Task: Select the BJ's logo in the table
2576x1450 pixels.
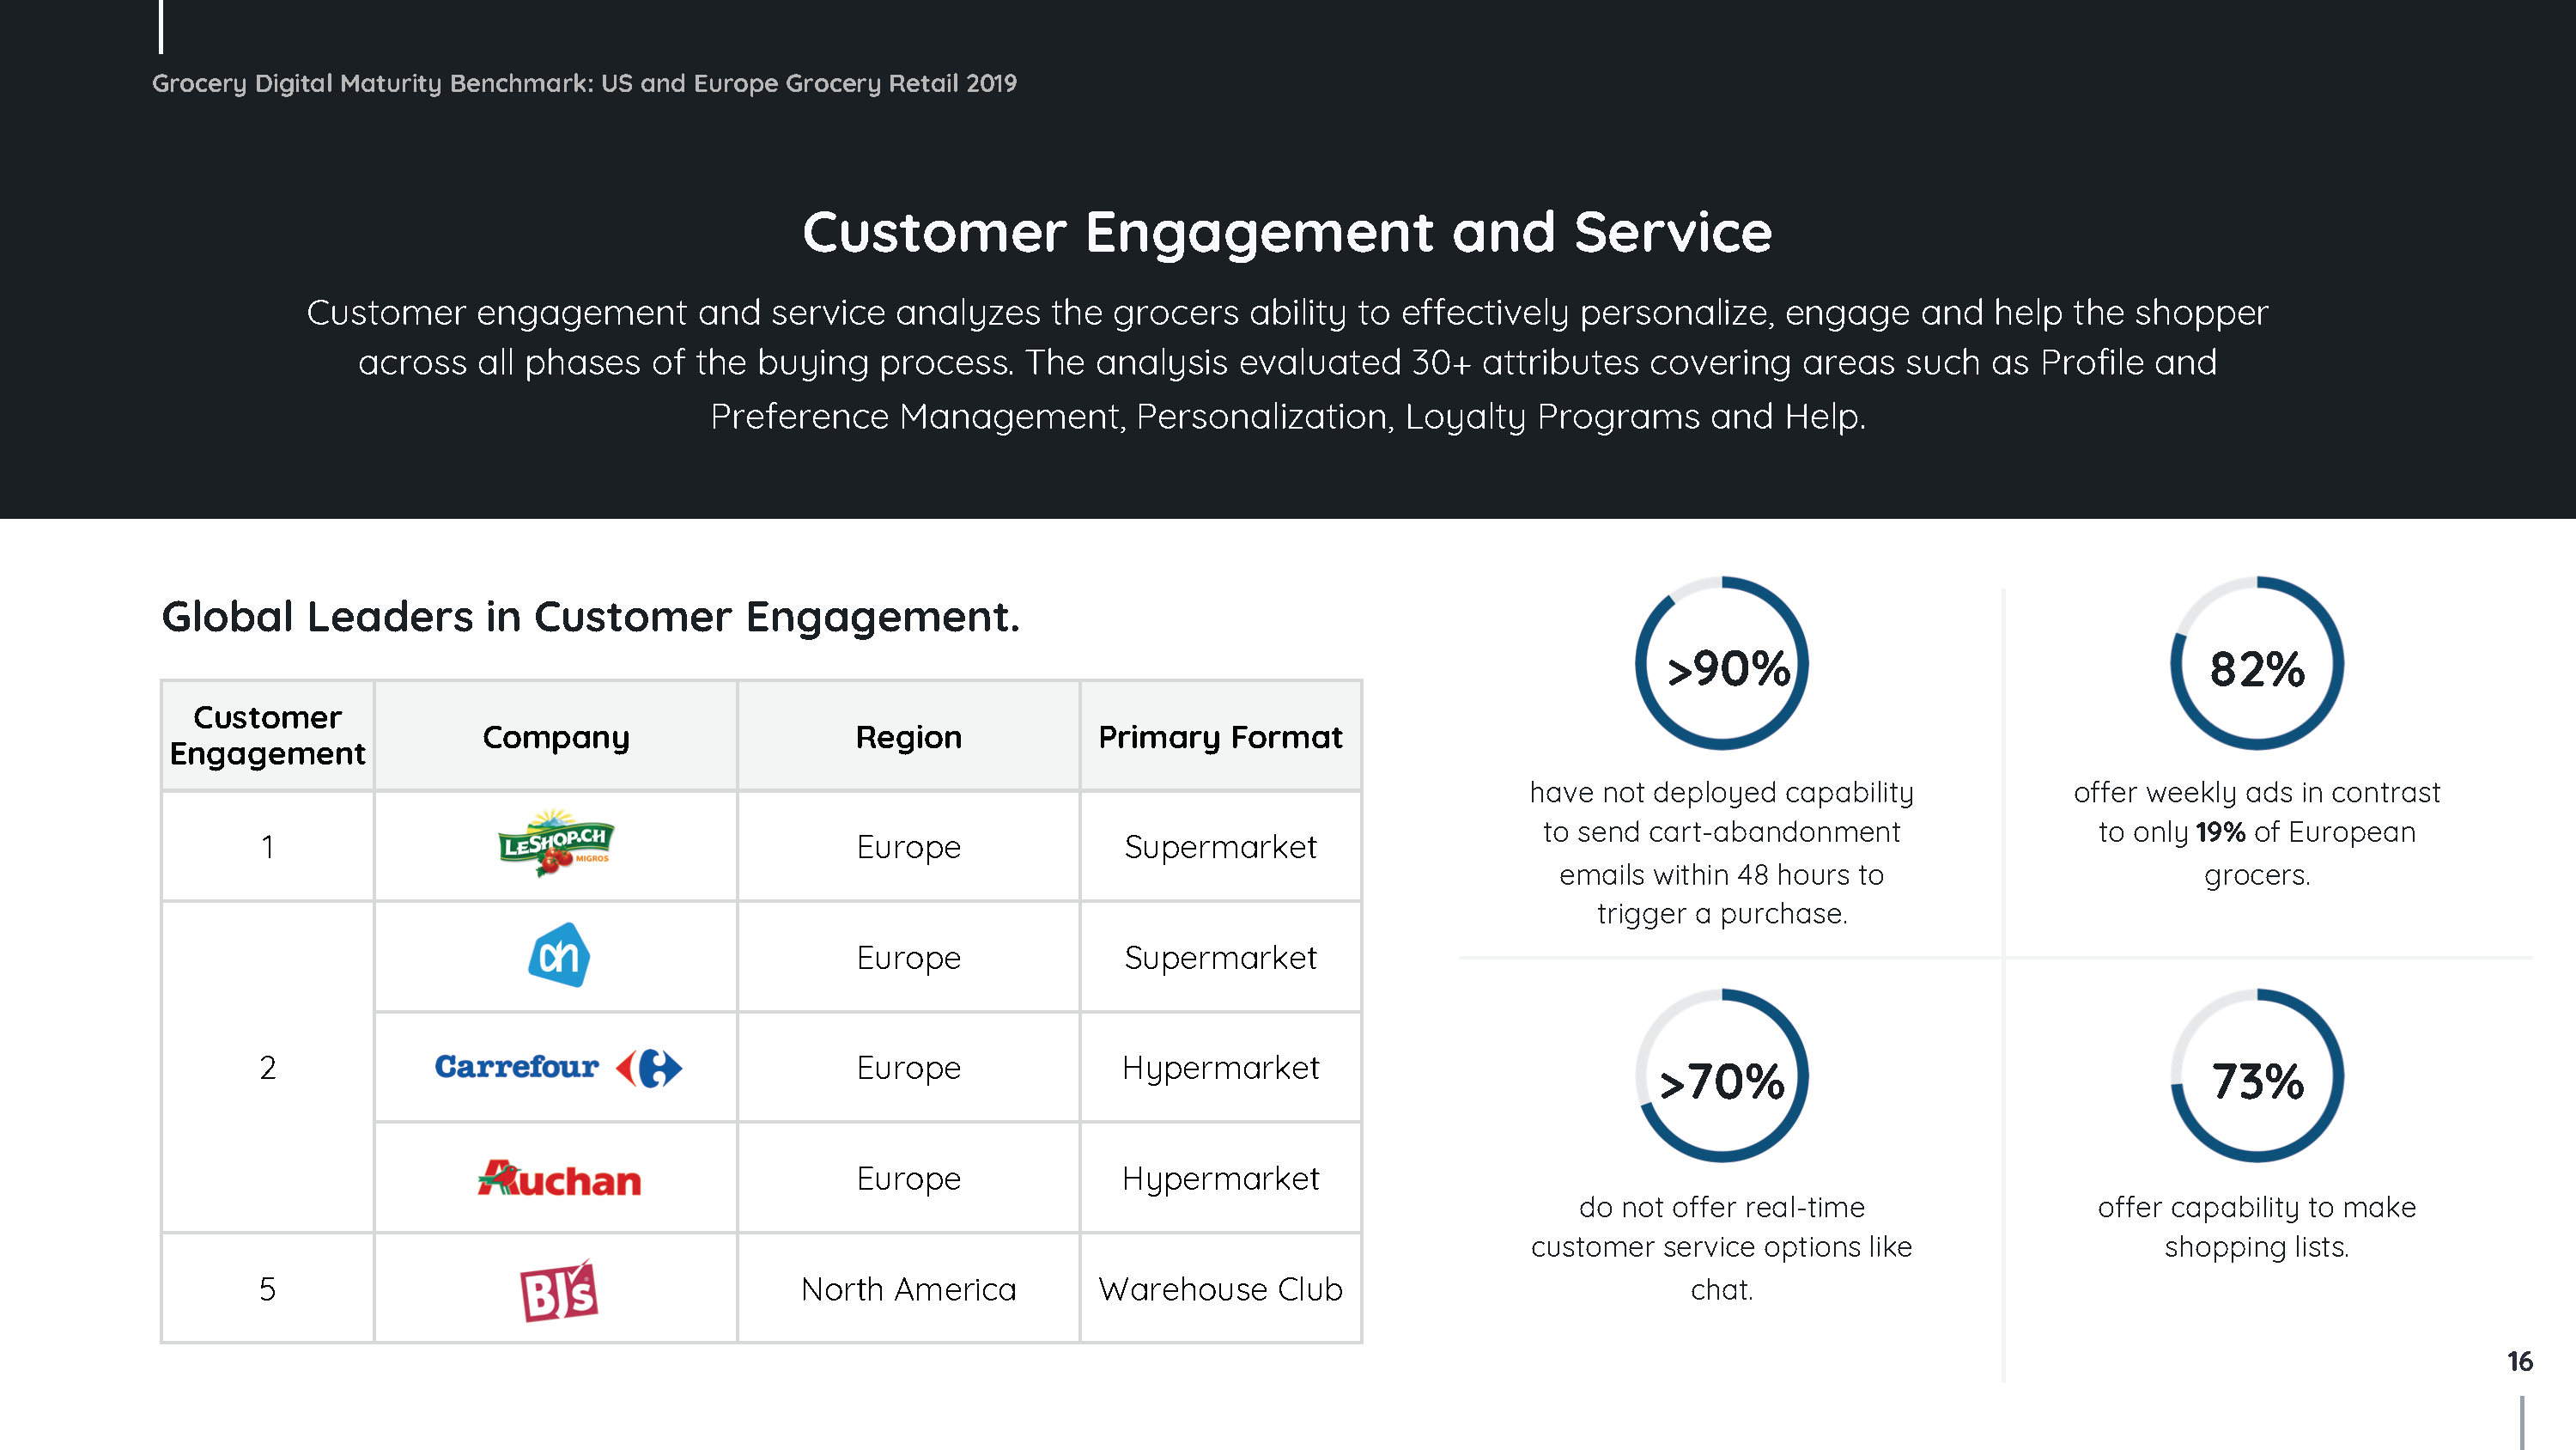Action: 558,1290
